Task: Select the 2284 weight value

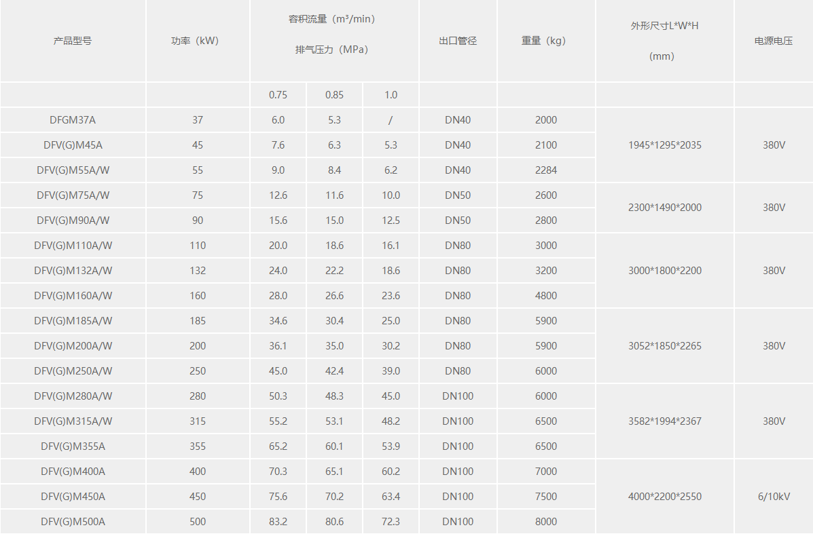Action: 545,170
